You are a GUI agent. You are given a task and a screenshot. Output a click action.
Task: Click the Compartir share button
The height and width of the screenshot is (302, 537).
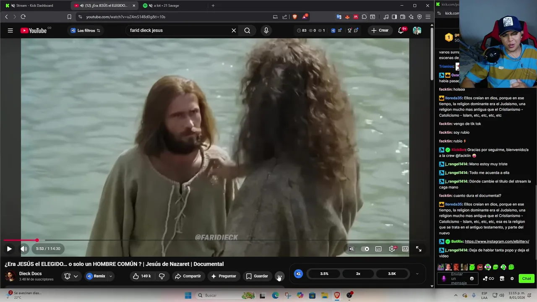pos(188,276)
